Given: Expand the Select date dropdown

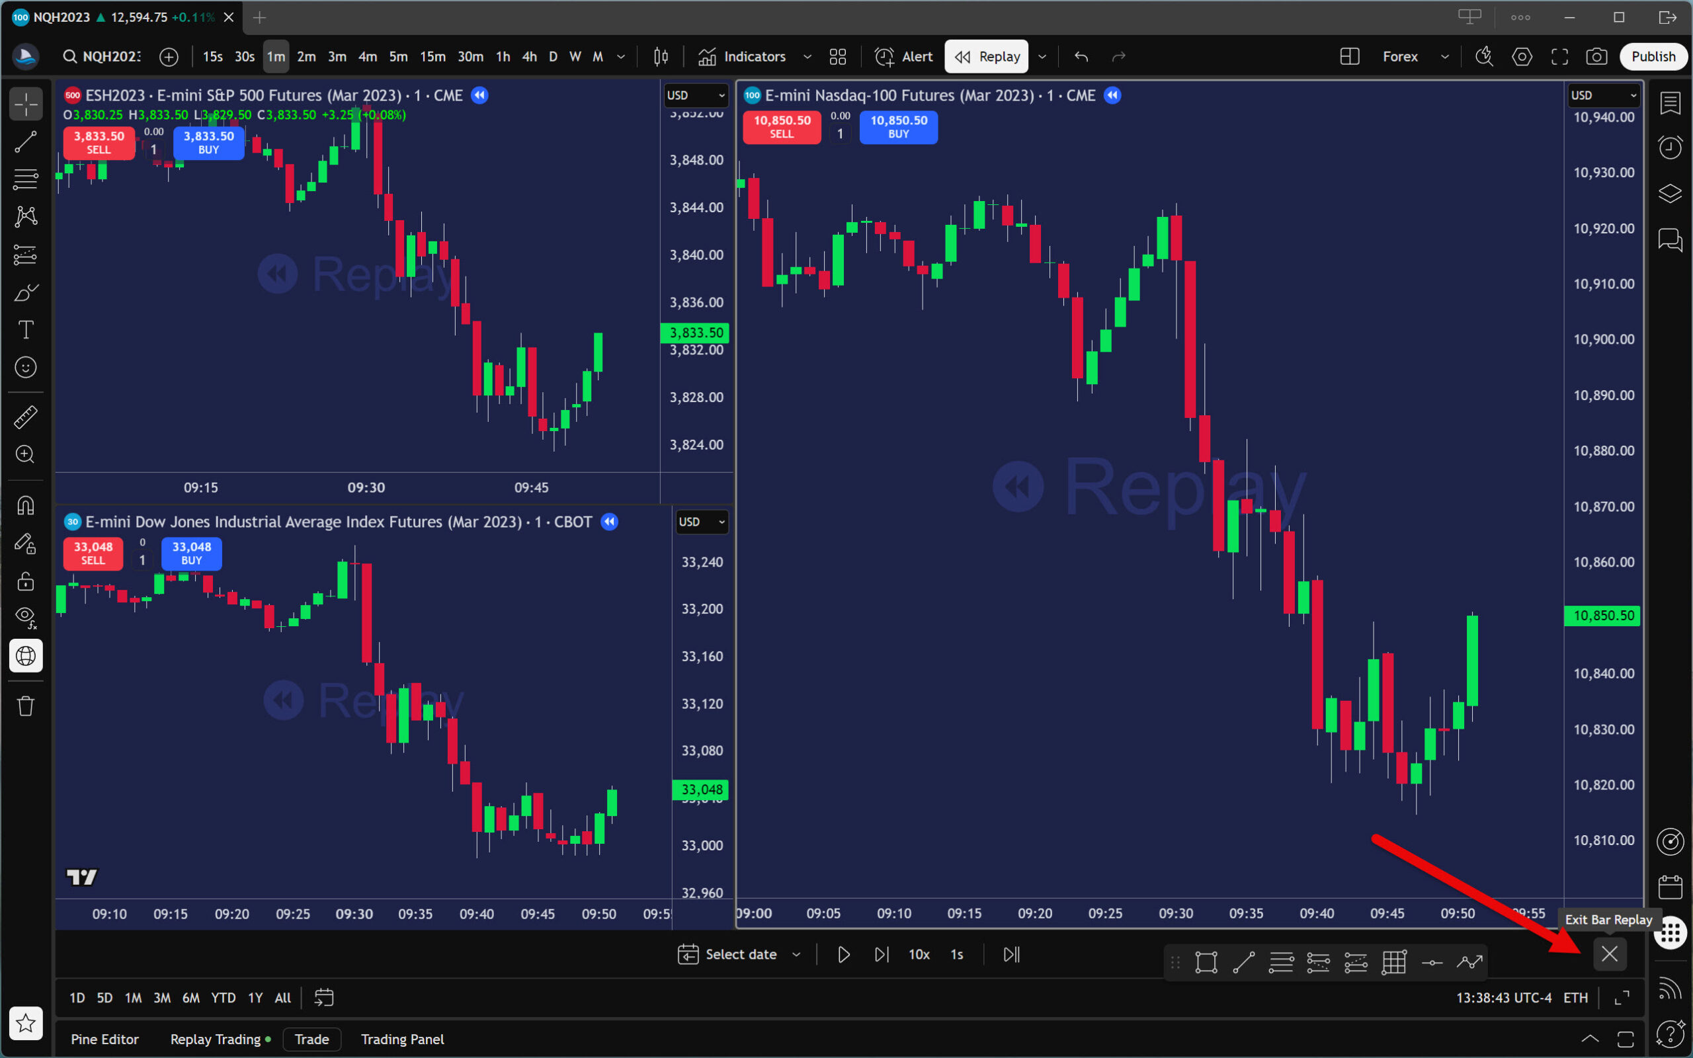Looking at the screenshot, I should coord(796,954).
